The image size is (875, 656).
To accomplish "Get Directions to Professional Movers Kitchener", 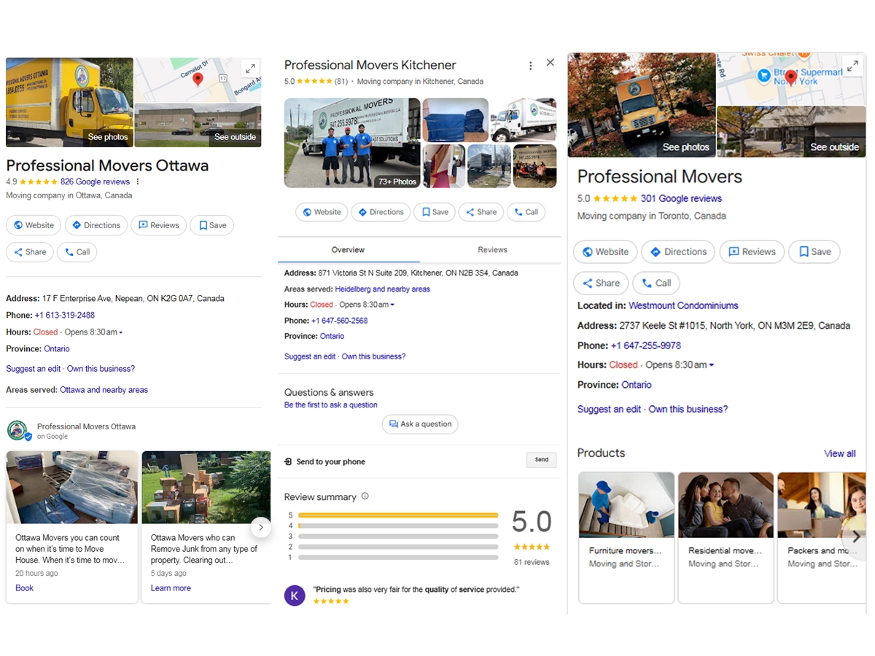I will [x=381, y=212].
